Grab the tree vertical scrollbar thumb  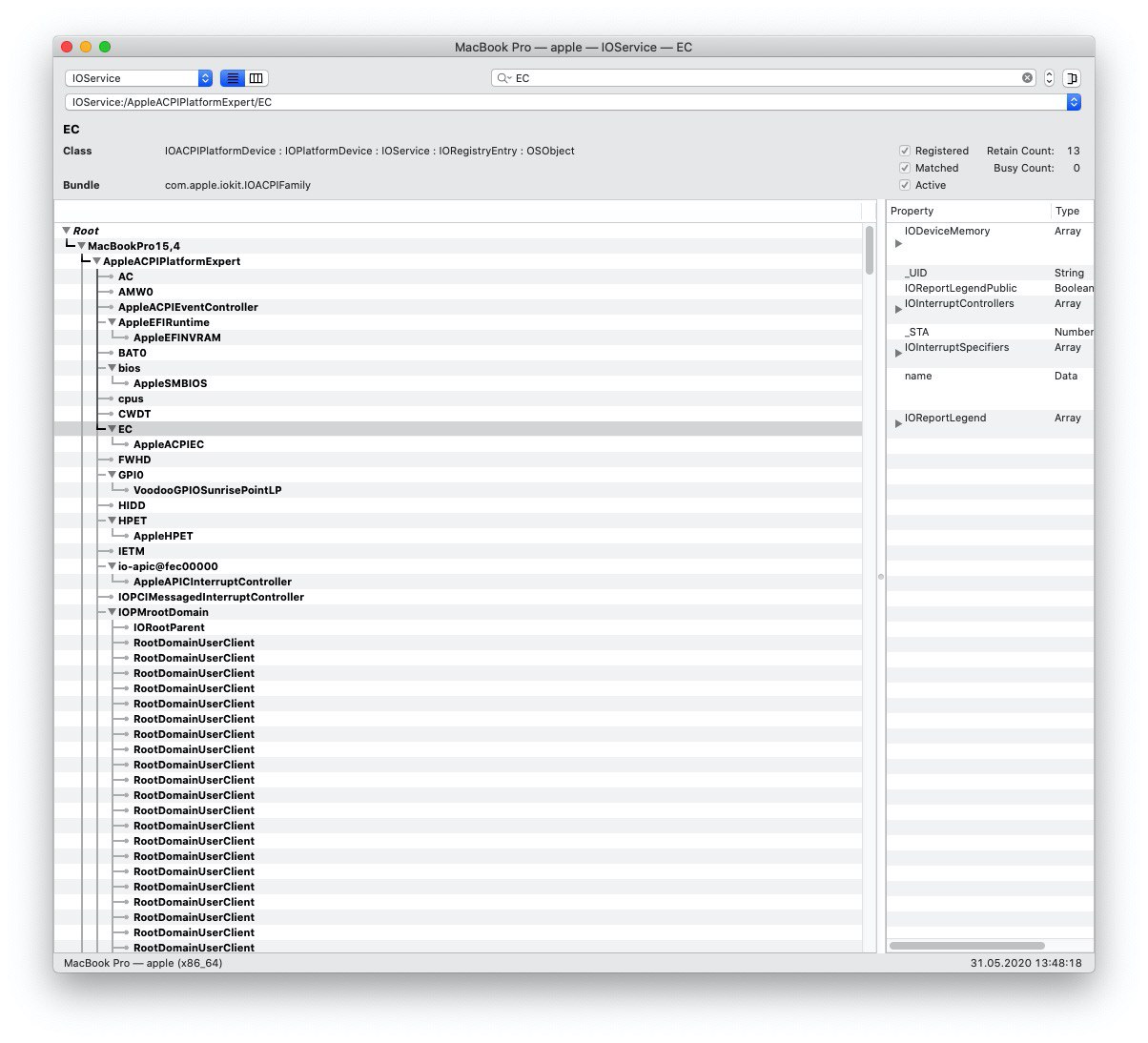coord(870,250)
